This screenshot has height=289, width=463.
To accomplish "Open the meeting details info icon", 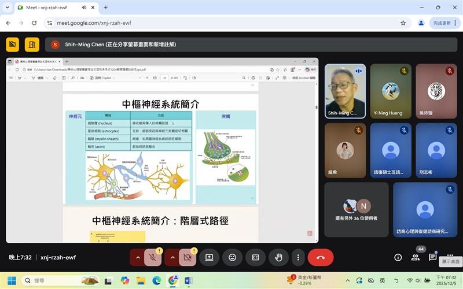I will pyautogui.click(x=398, y=257).
